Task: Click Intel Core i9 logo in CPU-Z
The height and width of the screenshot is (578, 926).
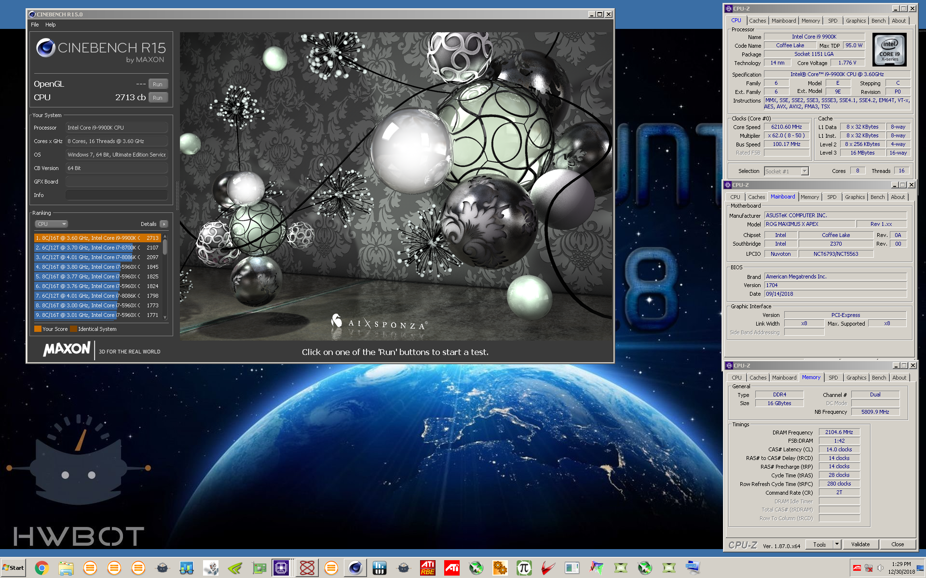Action: pyautogui.click(x=890, y=50)
